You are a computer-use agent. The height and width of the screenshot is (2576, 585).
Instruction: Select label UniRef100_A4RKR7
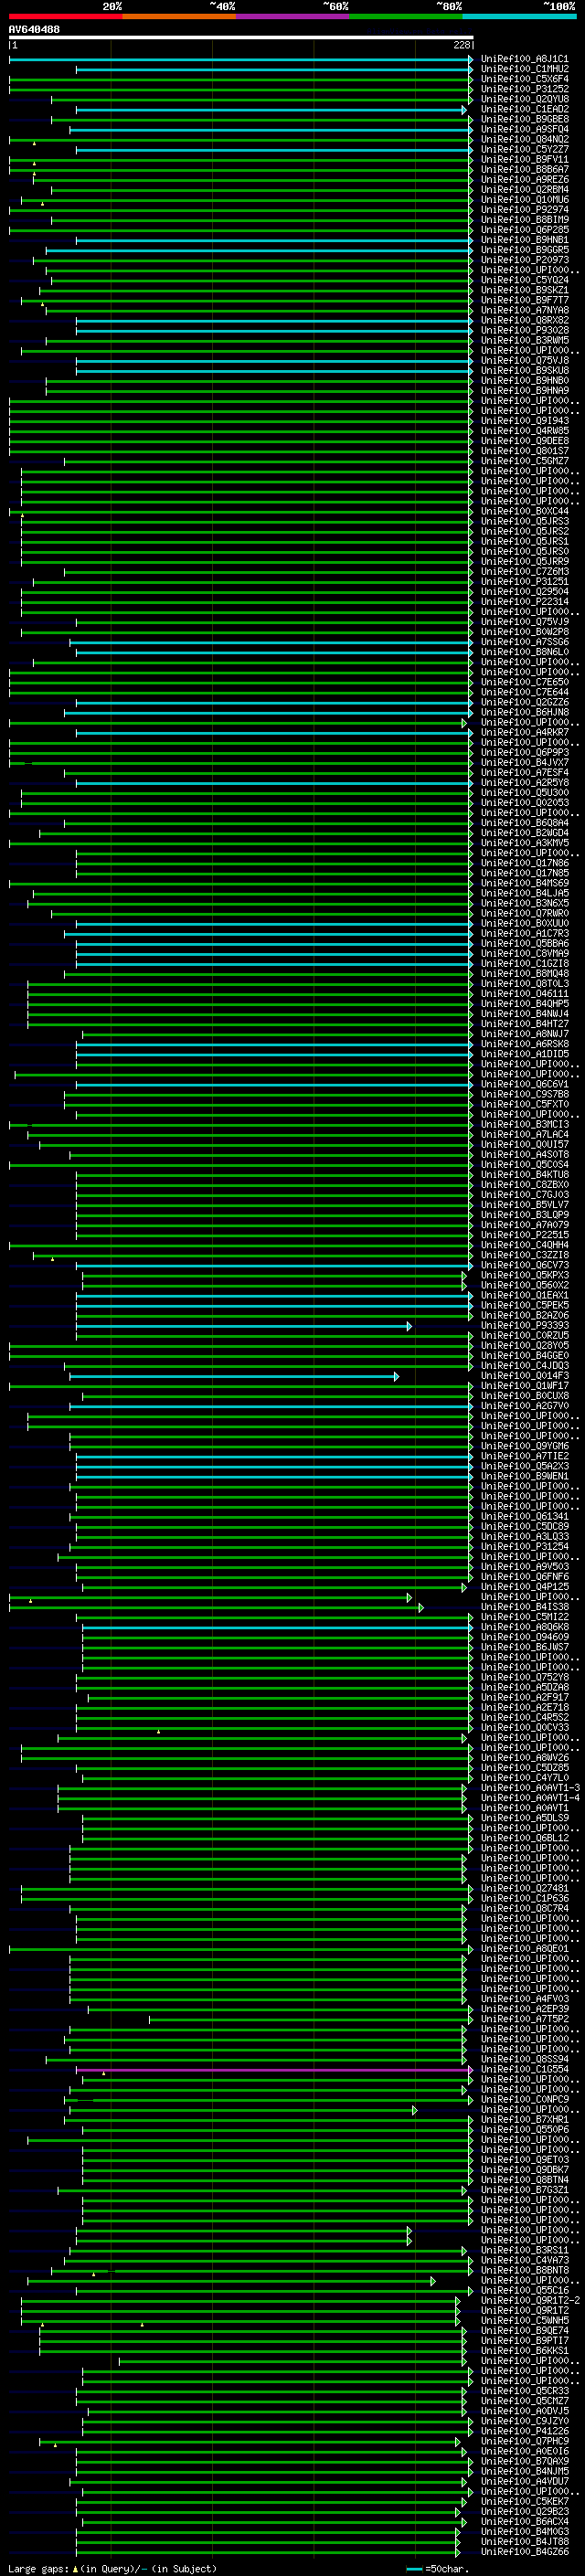coord(524,732)
